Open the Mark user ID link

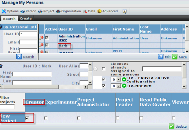[63, 46]
